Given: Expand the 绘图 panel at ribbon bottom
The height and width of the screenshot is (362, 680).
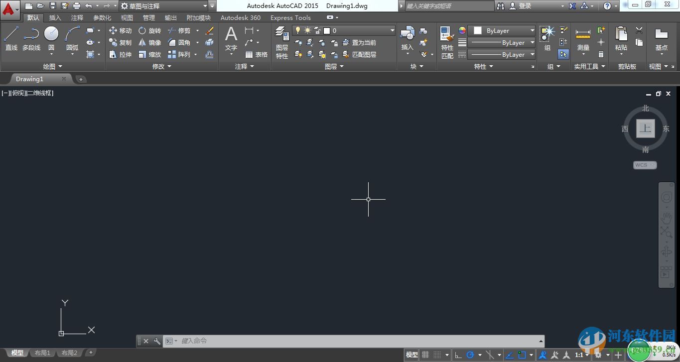Looking at the screenshot, I should pos(53,66).
